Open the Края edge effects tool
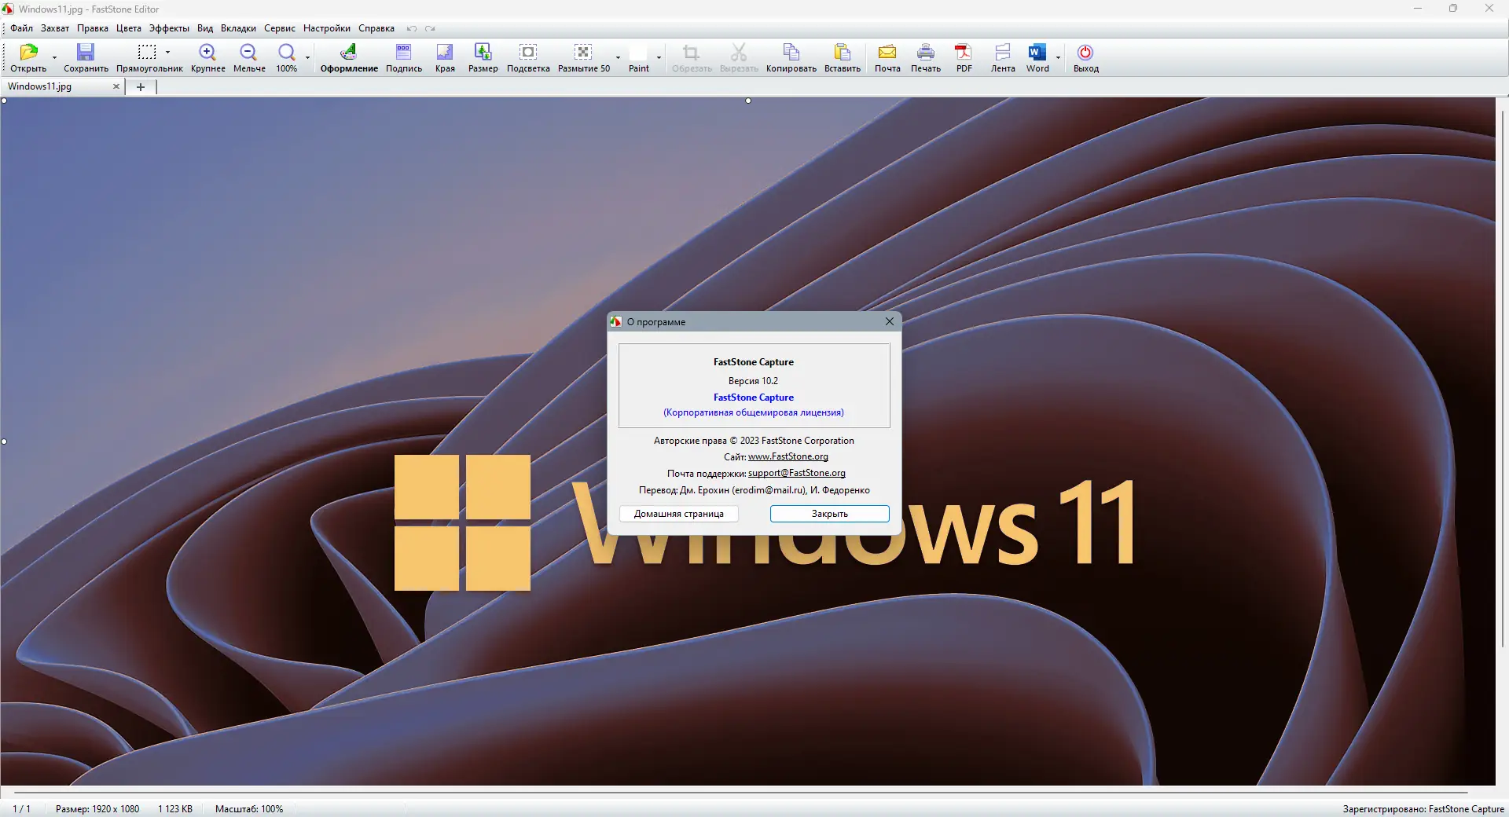Viewport: 1509px width, 817px height. tap(445, 53)
